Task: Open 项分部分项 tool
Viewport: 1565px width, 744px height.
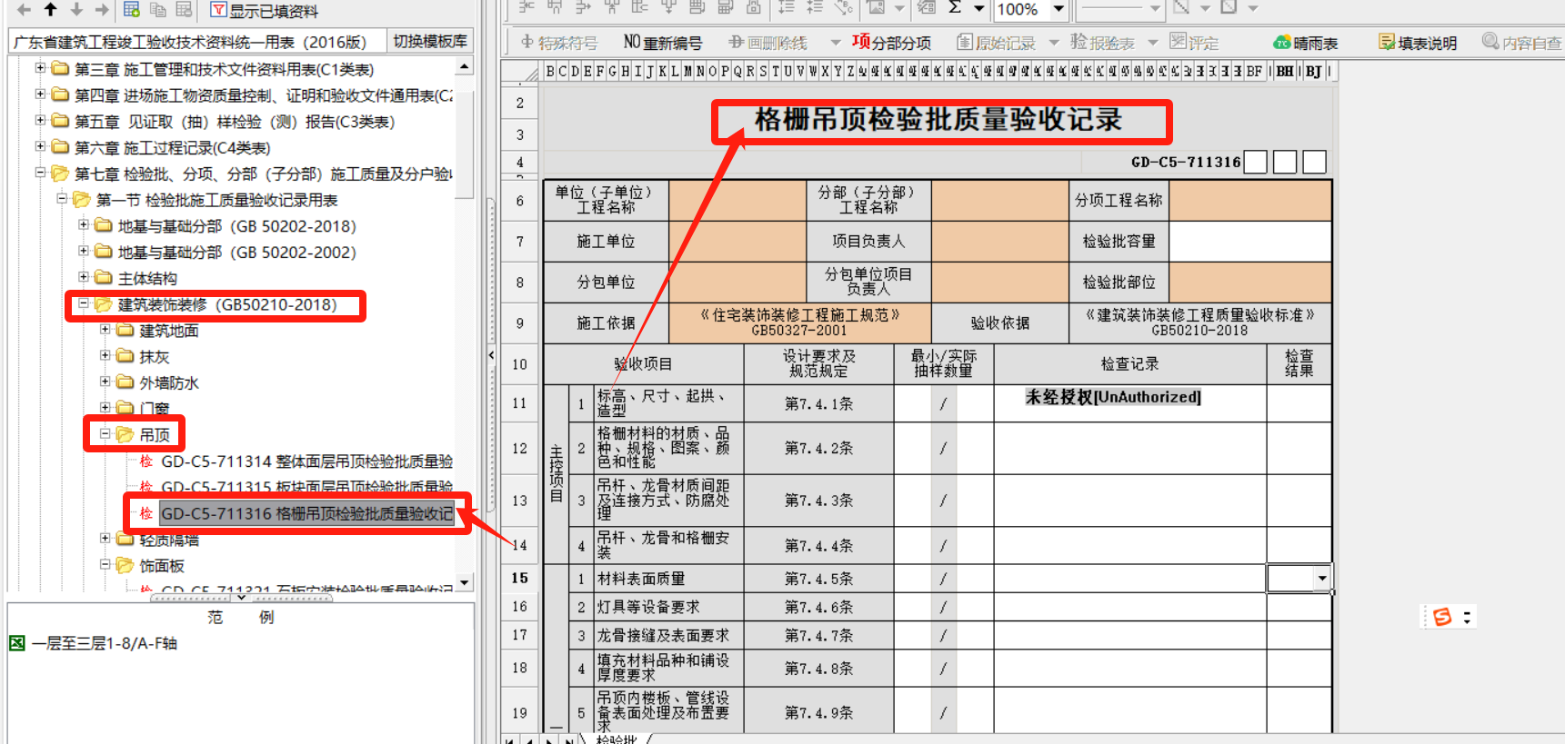Action: coord(891,42)
